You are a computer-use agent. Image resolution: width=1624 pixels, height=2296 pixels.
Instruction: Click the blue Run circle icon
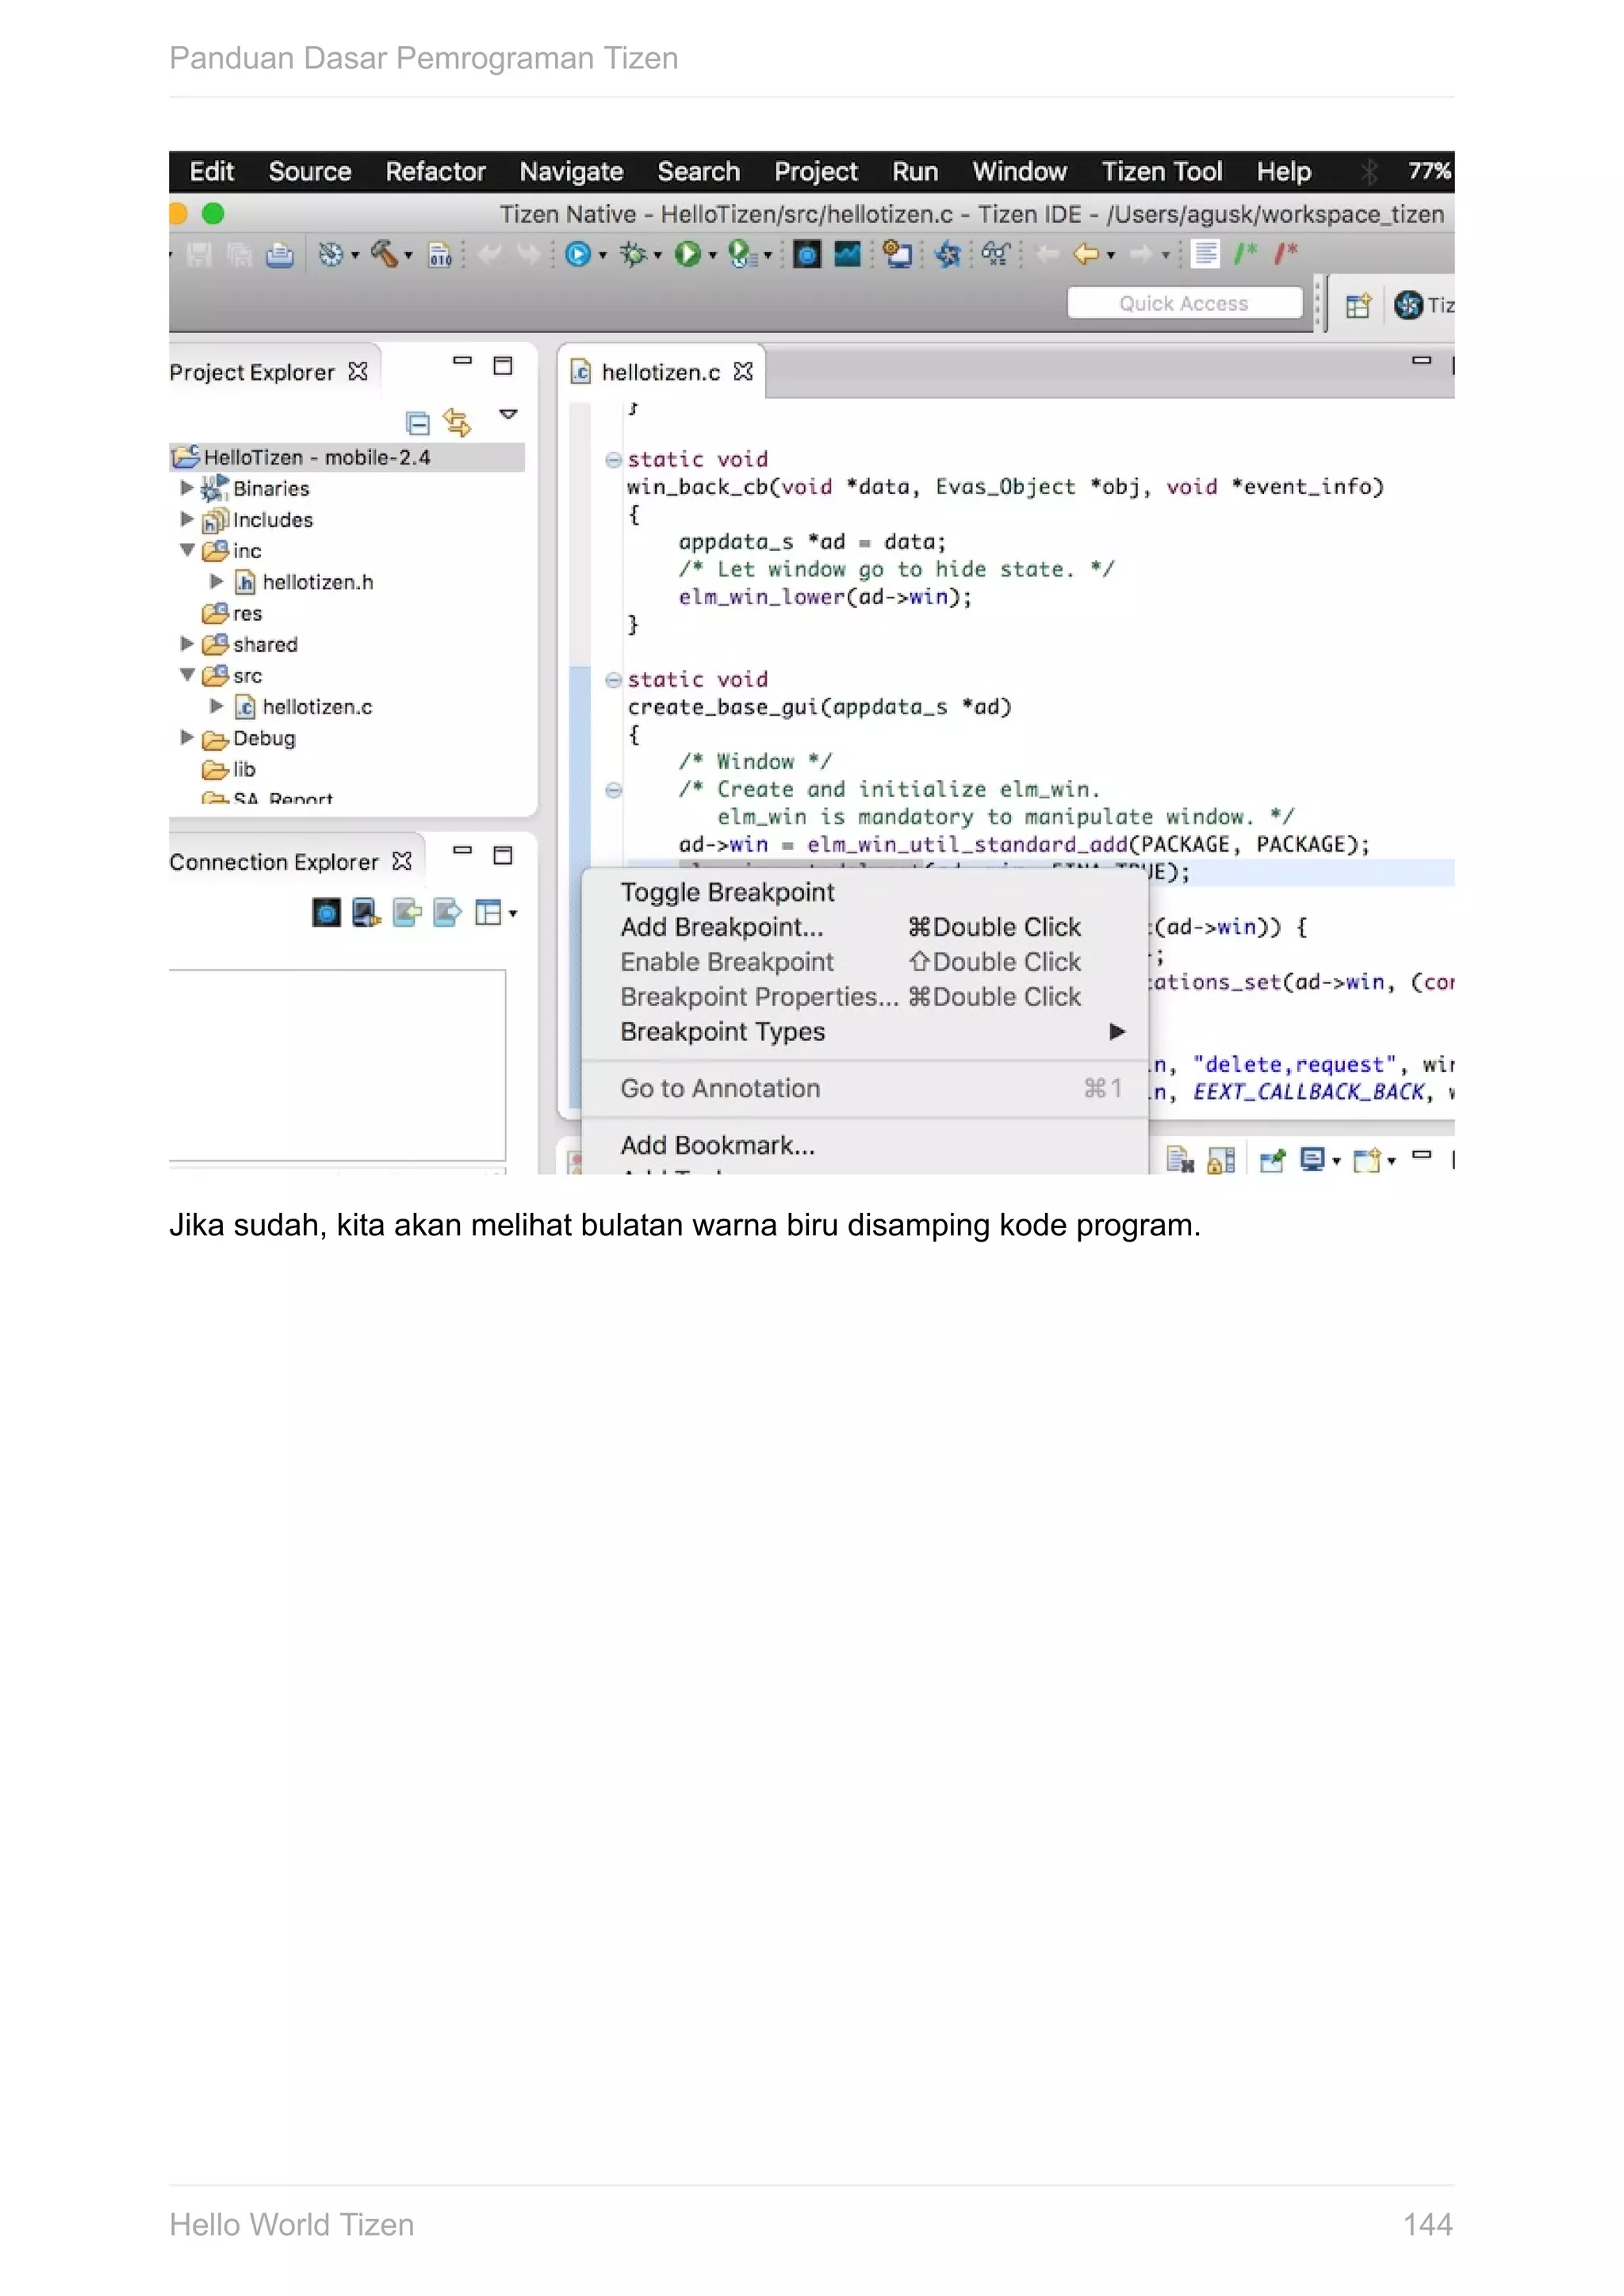578,254
